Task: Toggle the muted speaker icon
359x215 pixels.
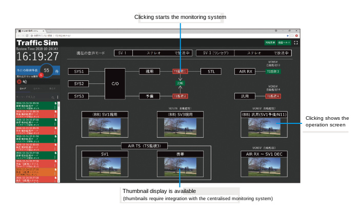Action: (25, 81)
